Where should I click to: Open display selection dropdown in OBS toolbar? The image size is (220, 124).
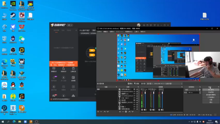(164, 84)
